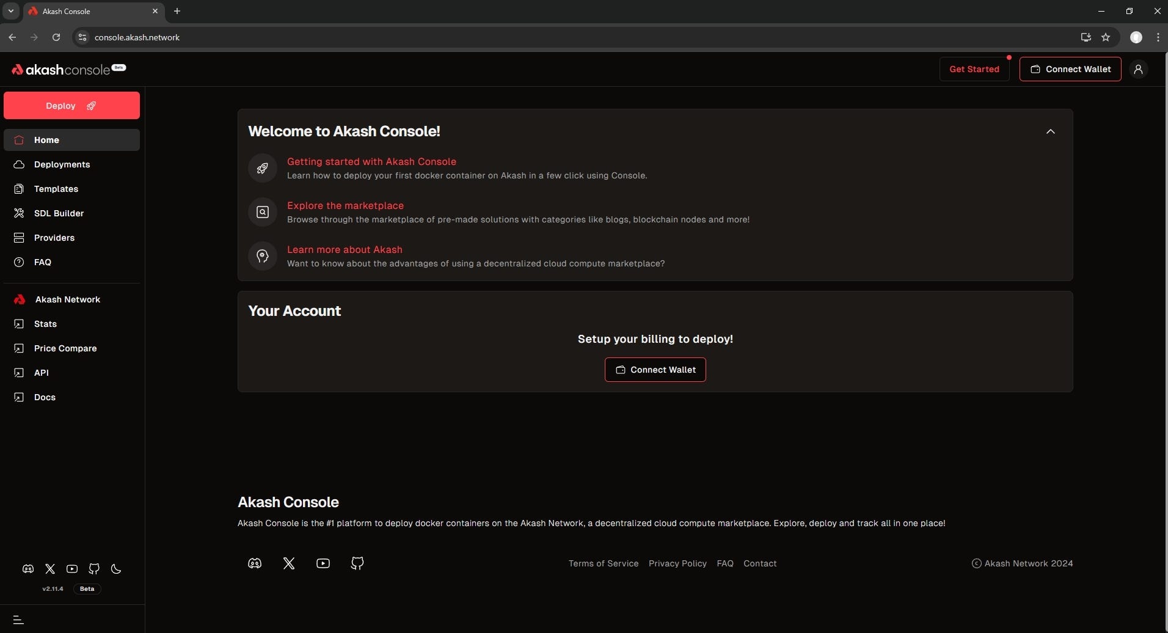This screenshot has width=1168, height=633.
Task: Open a new browser tab
Action: click(177, 11)
